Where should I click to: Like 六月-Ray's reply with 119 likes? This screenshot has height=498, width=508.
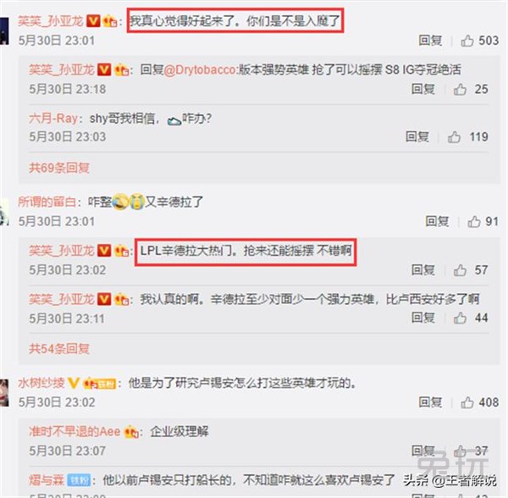pos(454,137)
